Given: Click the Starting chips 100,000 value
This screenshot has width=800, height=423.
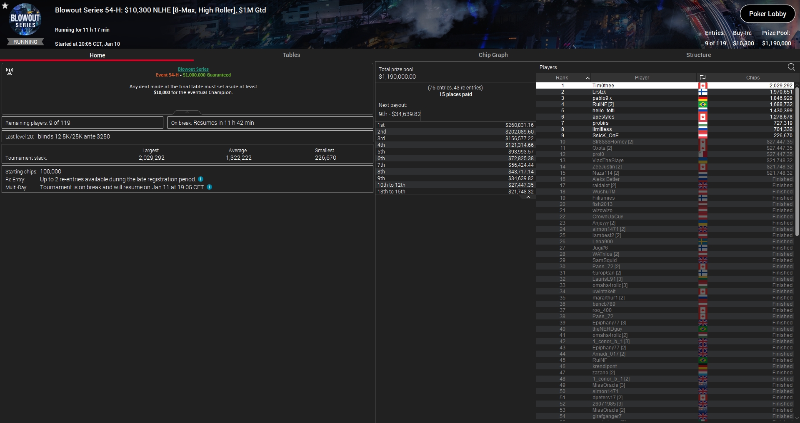Looking at the screenshot, I should (x=50, y=171).
